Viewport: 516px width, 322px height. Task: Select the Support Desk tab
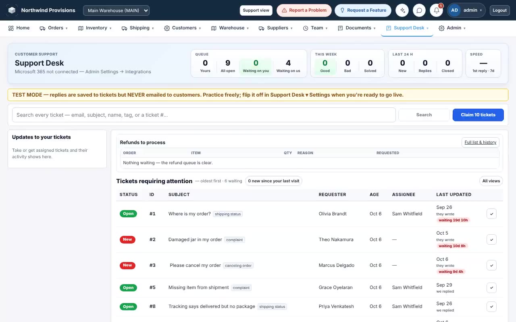(407, 28)
